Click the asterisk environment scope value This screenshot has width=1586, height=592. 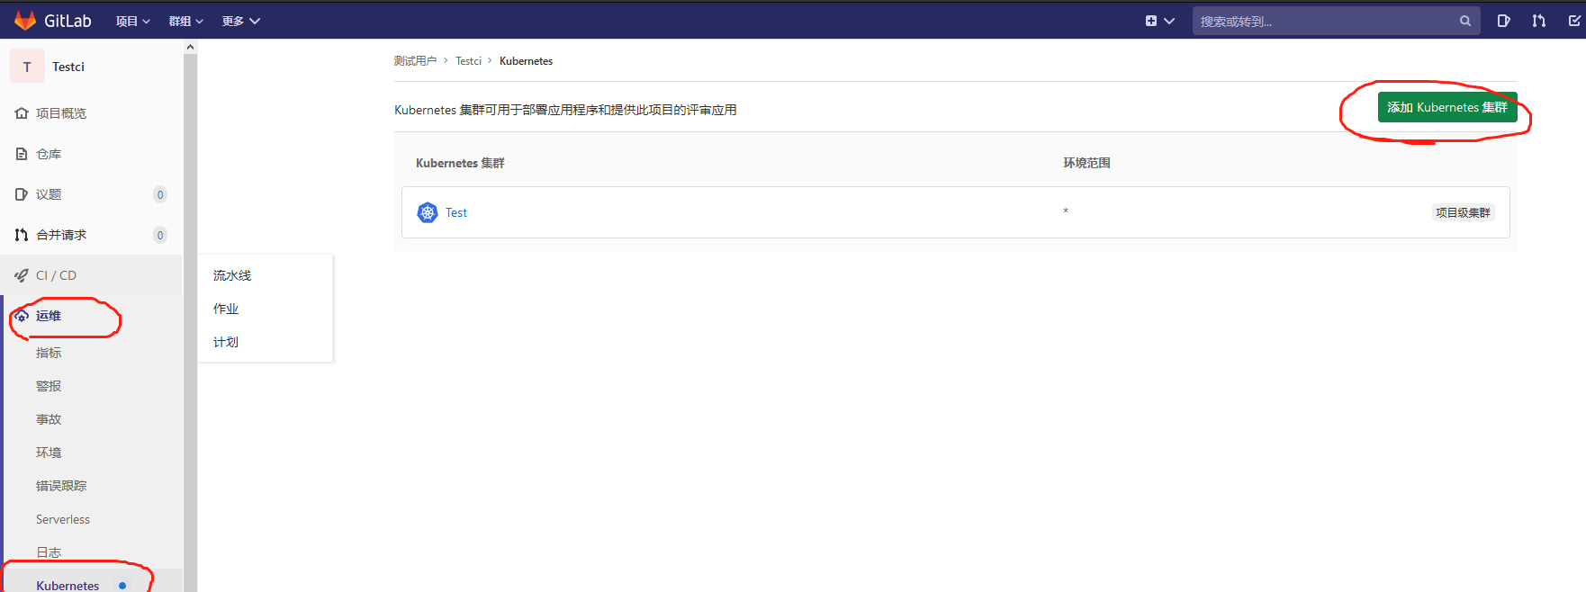(x=1066, y=211)
